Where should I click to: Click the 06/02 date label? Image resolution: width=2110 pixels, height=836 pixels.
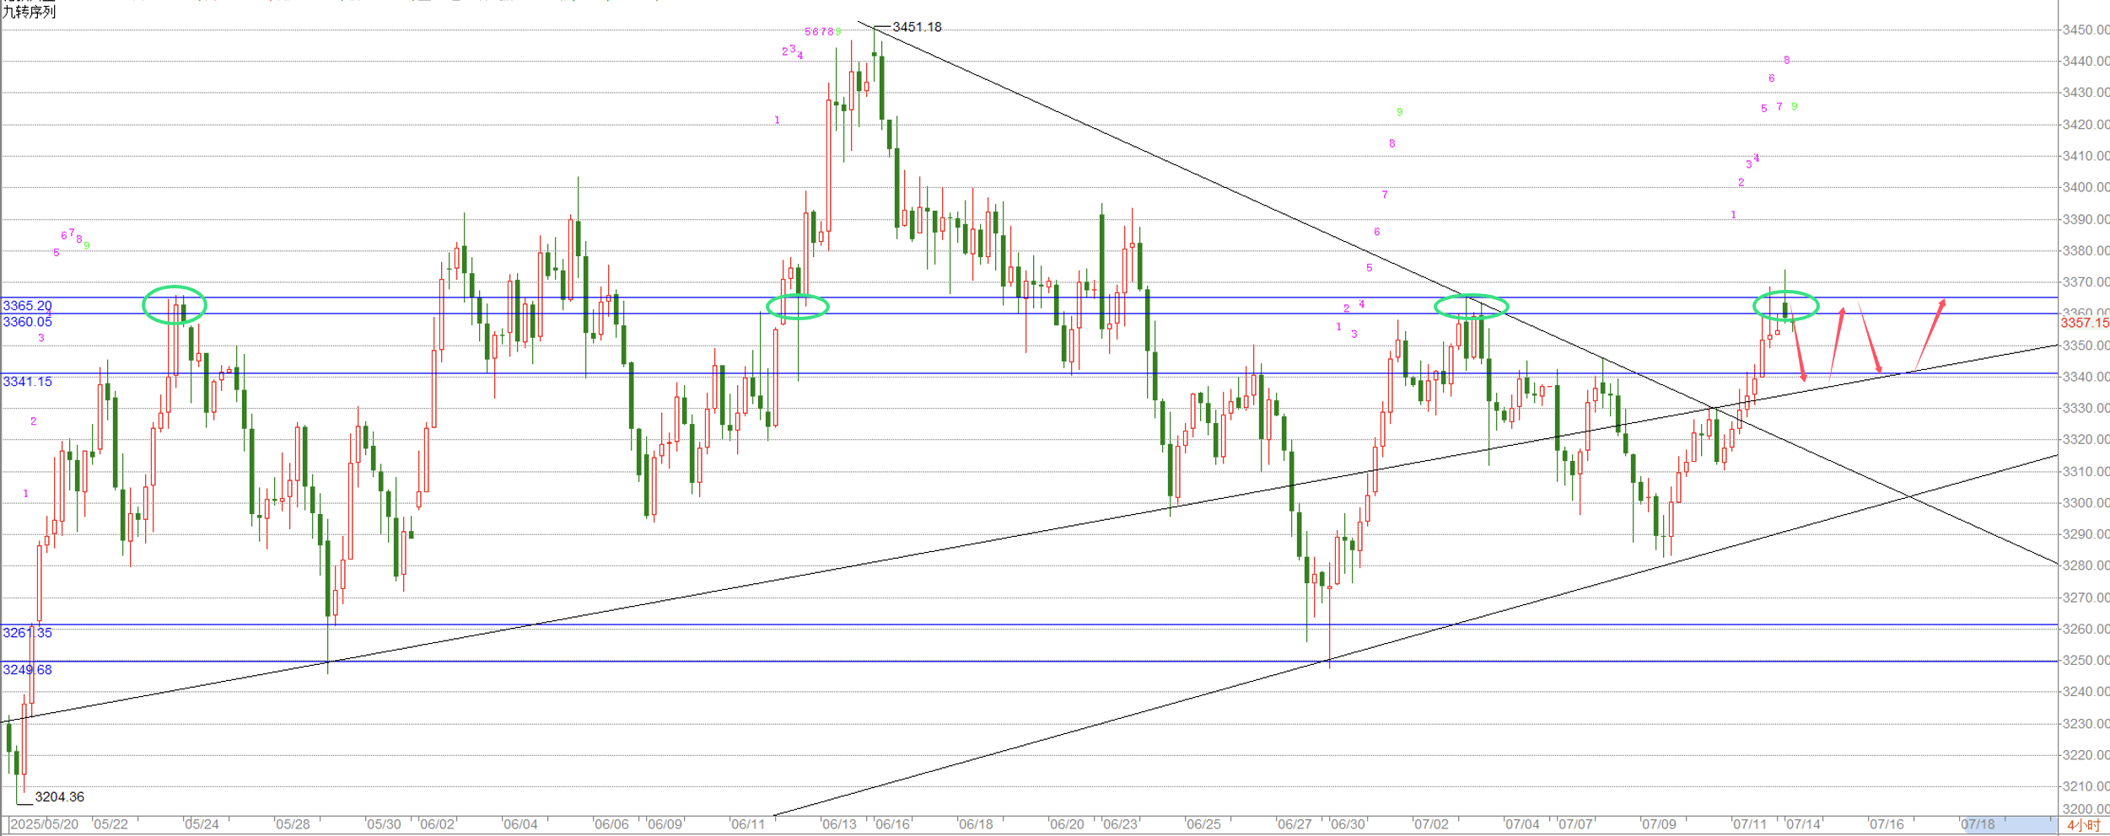coord(438,824)
